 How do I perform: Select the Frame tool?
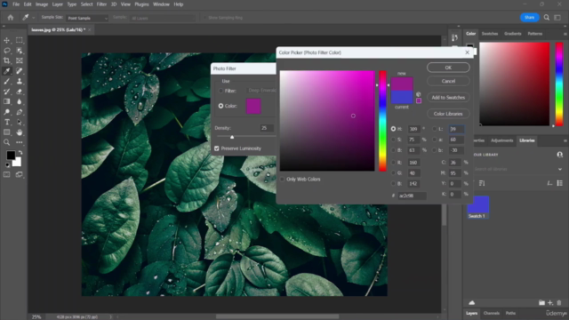(x=20, y=60)
